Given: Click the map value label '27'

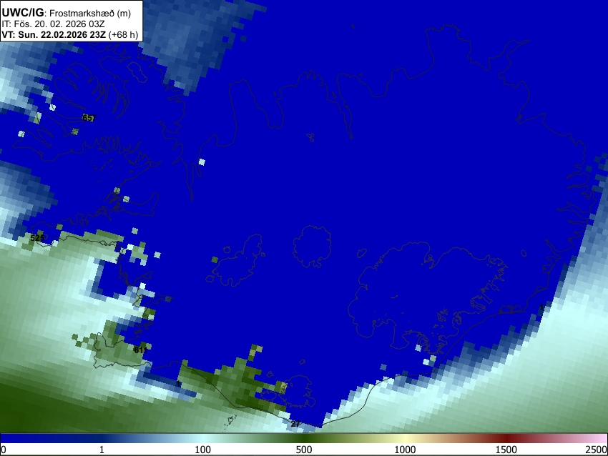Looking at the screenshot, I should pos(295,424).
